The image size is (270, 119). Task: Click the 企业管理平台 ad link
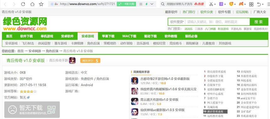[x=249, y=103]
